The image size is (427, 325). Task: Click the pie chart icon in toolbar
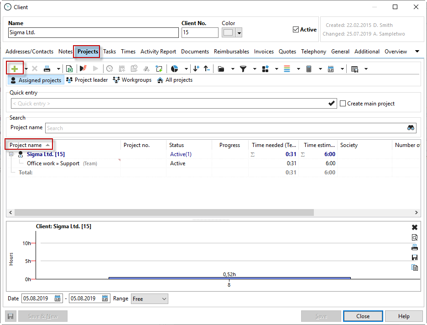(174, 68)
